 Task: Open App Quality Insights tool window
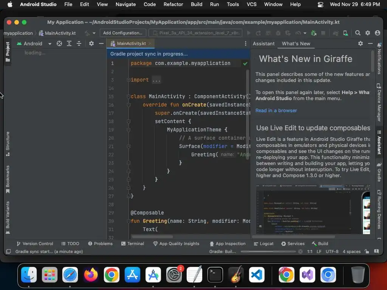(x=176, y=244)
